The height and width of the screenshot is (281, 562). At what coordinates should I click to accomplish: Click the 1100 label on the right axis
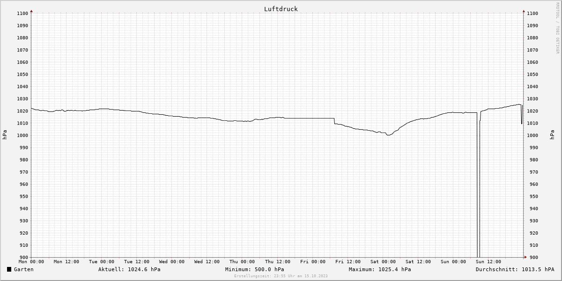[x=532, y=14]
